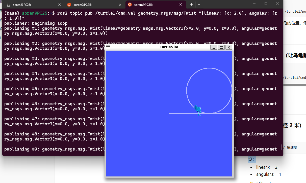Click the command prompt icon on the first terminal tab

tap(9, 5)
